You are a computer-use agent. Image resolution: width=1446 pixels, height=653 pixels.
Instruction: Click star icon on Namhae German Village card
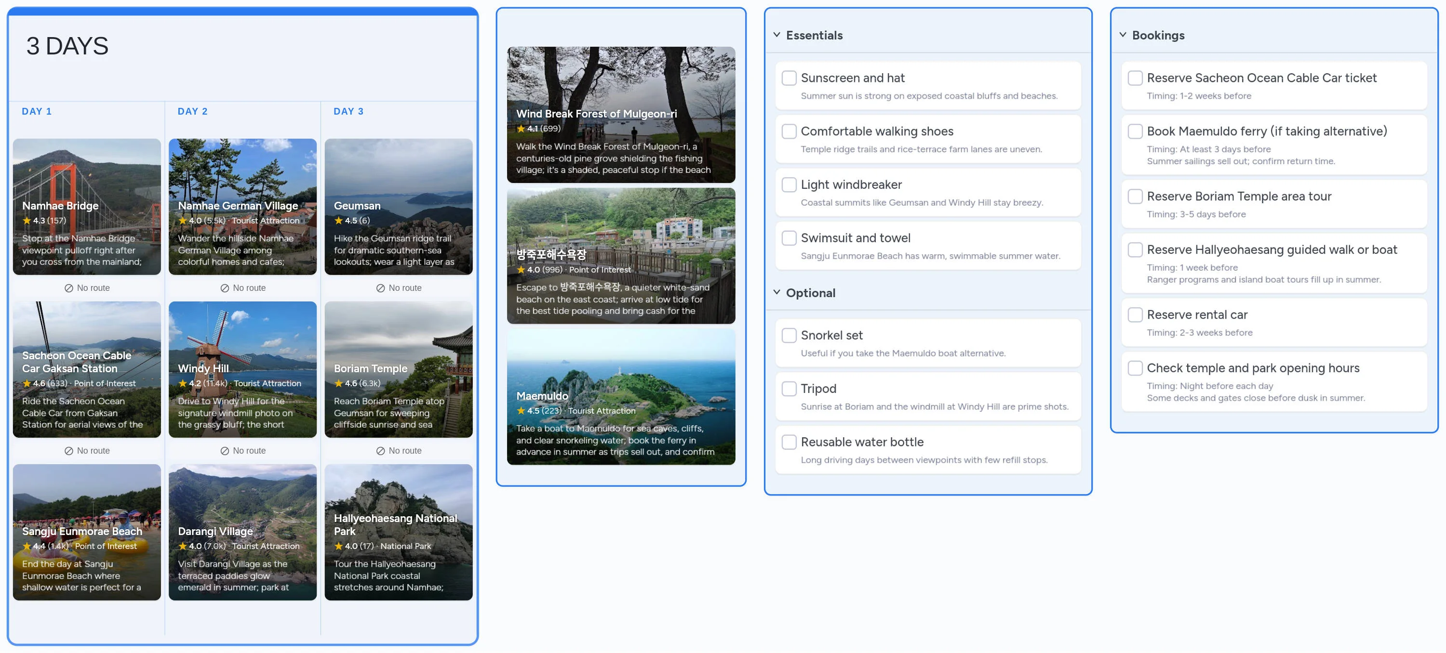click(x=182, y=221)
